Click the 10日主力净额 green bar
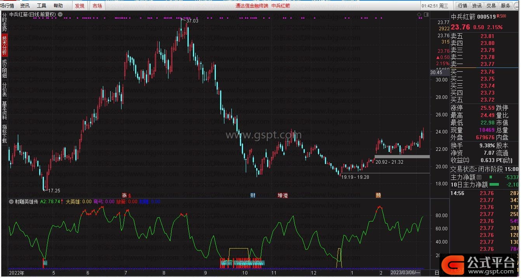 pyautogui.click(x=494, y=185)
